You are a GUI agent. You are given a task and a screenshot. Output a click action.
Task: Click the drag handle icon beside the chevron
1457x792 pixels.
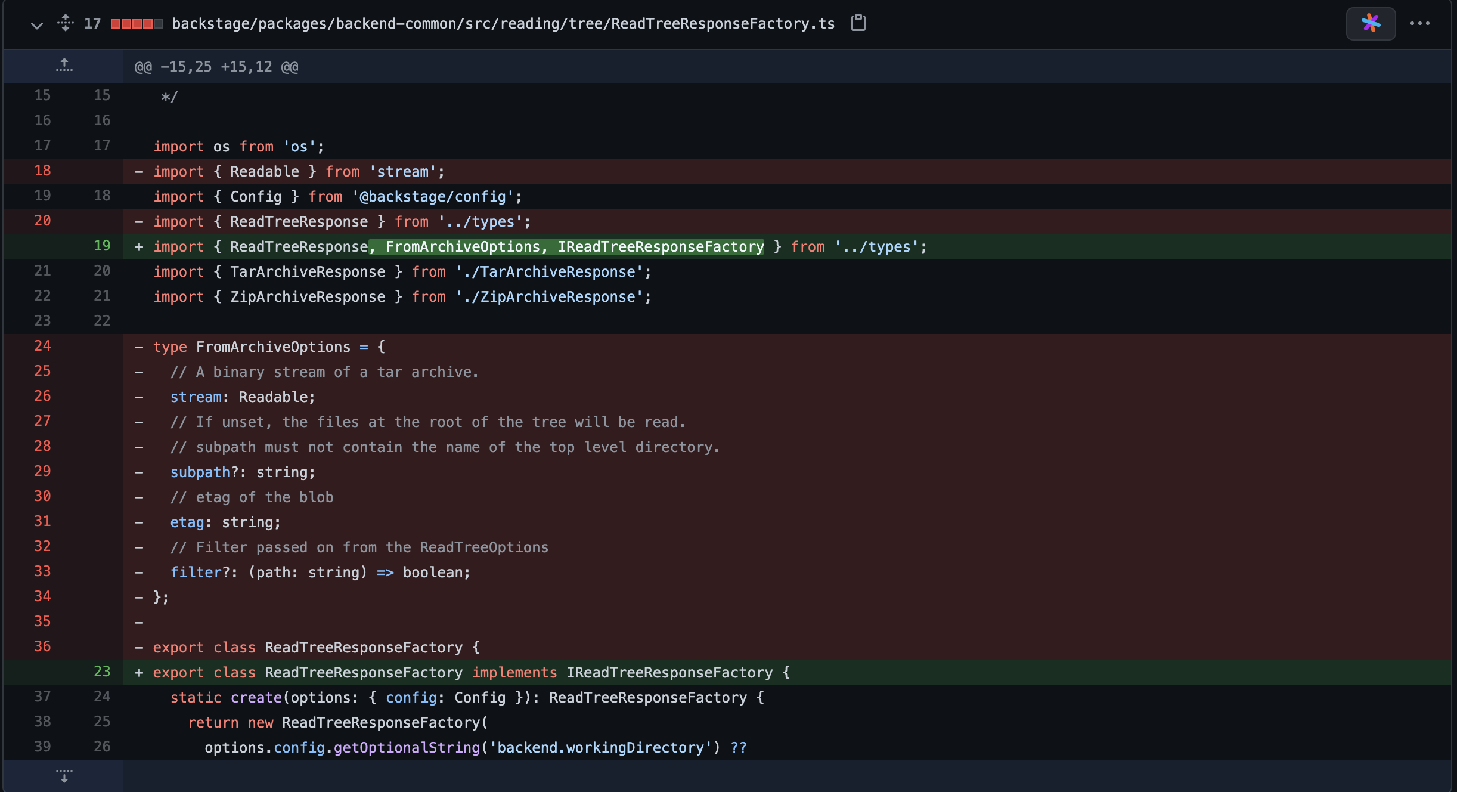click(65, 23)
